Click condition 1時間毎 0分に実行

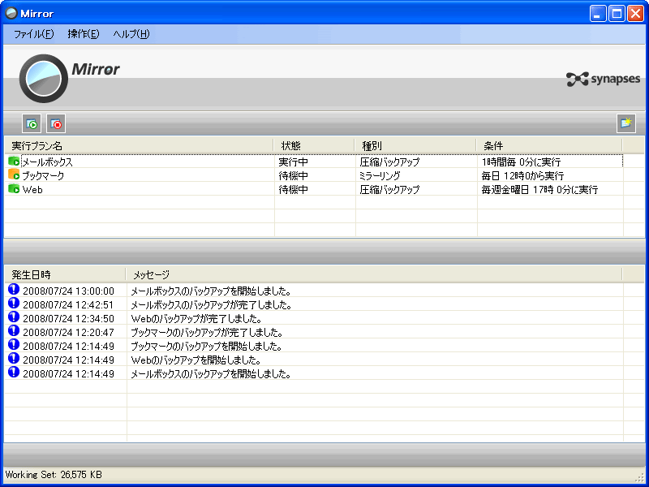pyautogui.click(x=521, y=162)
